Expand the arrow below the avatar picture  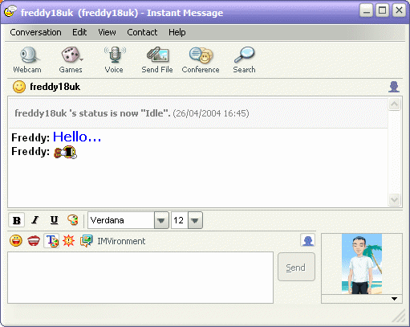click(394, 299)
